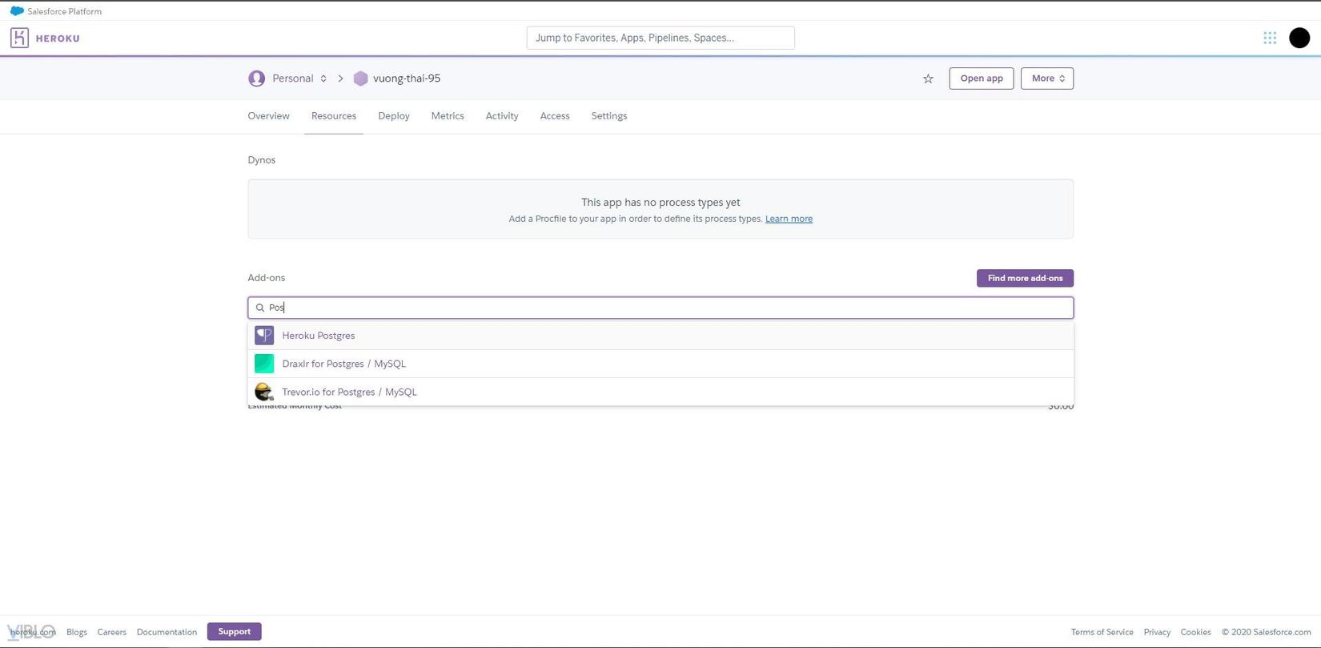Select Draxlr for Postgres / MySQL suggestion
The height and width of the screenshot is (648, 1321).
coord(660,364)
